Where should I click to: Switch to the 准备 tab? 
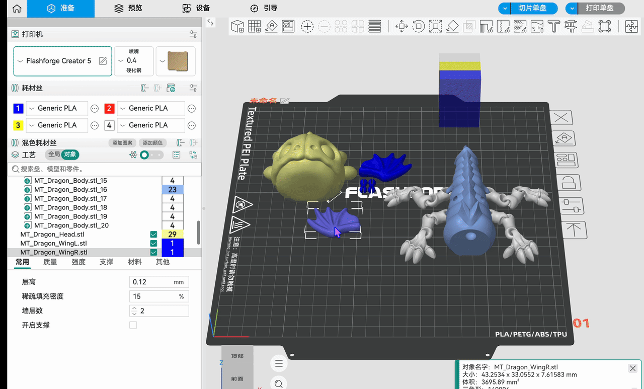coord(60,9)
